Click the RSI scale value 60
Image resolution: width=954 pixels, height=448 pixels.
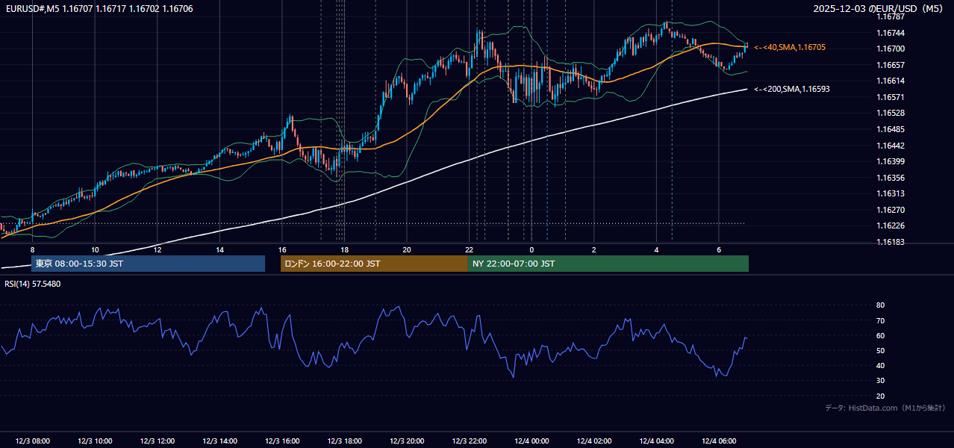880,335
